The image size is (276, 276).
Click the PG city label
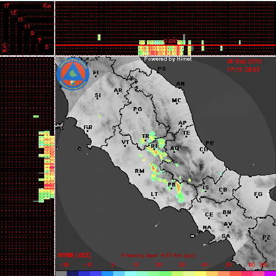point(137,109)
